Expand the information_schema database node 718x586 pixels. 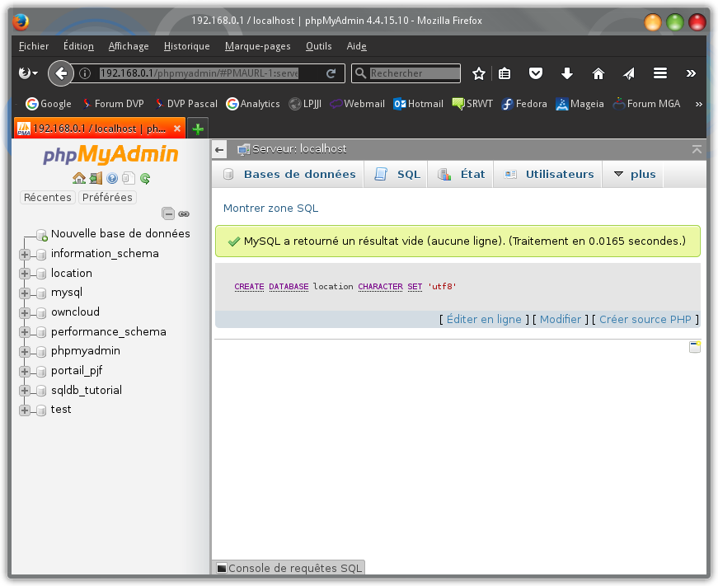[x=25, y=254]
